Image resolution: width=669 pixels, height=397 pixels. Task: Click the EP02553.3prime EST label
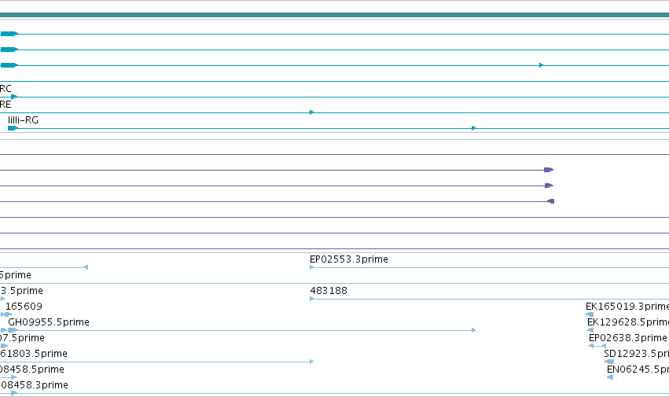tap(348, 259)
